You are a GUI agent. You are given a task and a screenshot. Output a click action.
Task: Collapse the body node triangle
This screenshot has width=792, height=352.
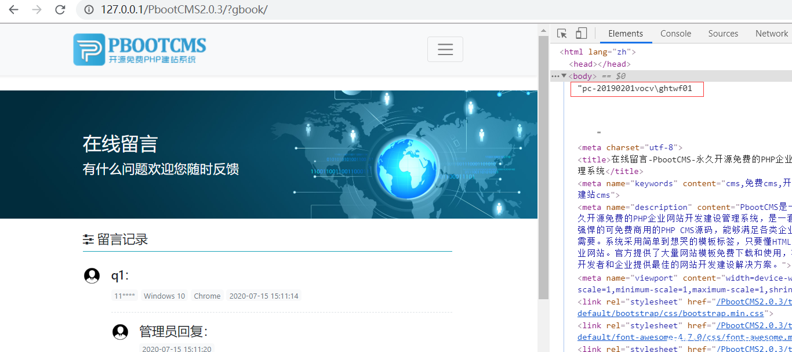tap(564, 76)
